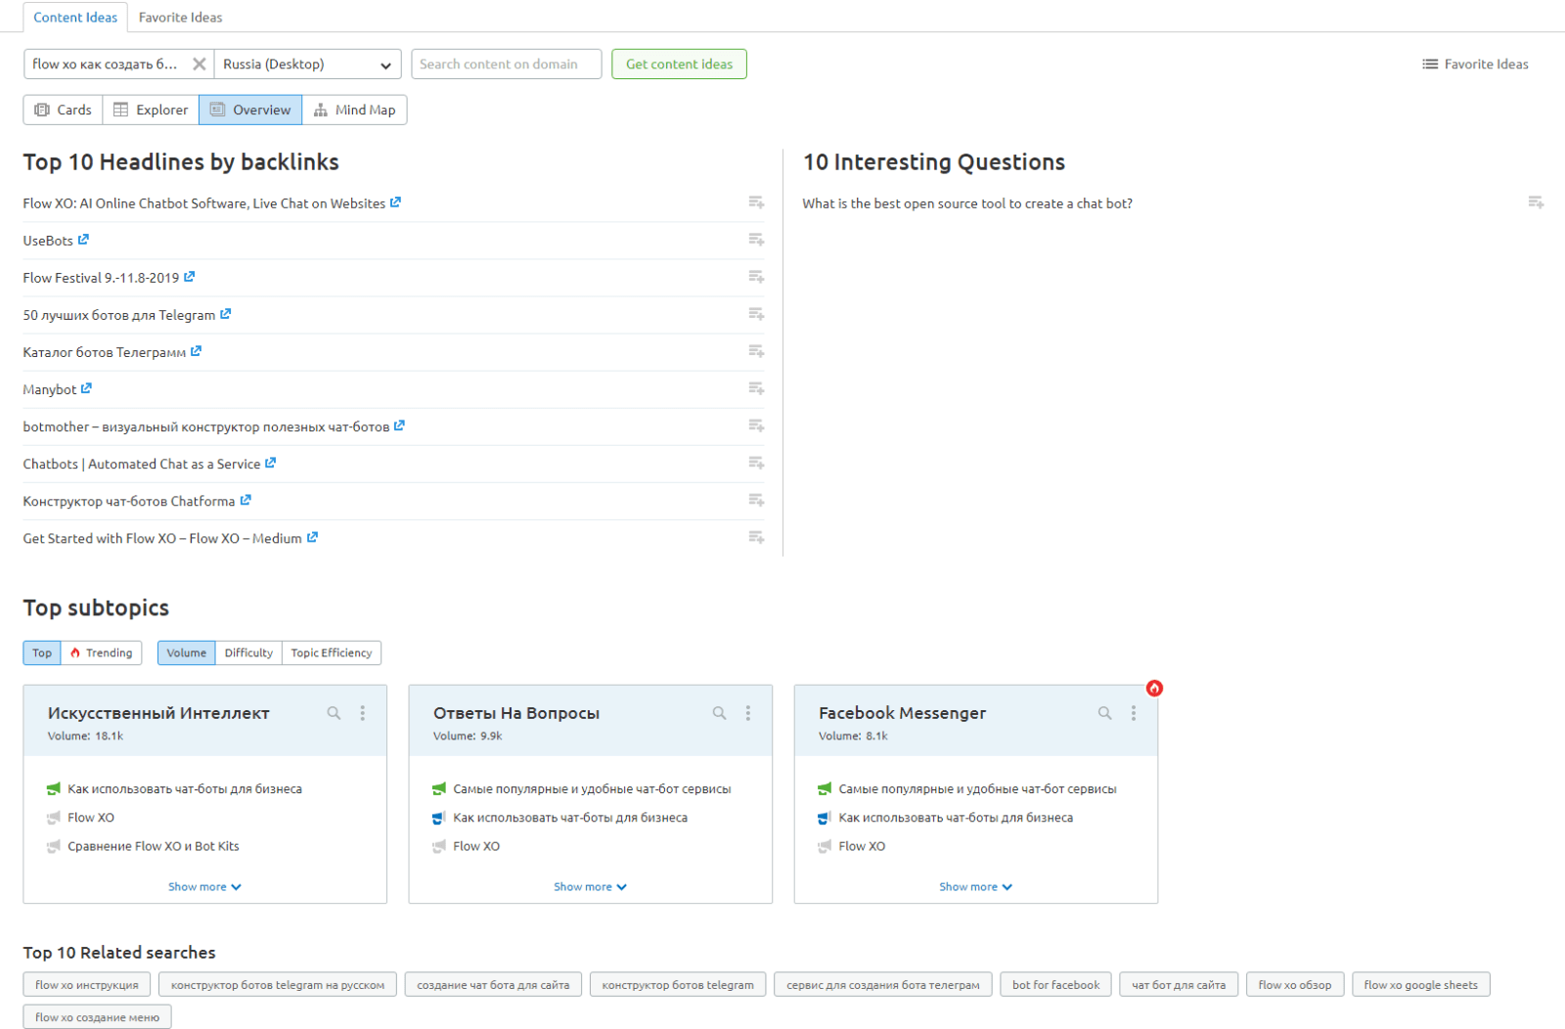Expand Show more in Ответы На Вопросы card
This screenshot has height=1029, width=1565.
[x=590, y=887]
